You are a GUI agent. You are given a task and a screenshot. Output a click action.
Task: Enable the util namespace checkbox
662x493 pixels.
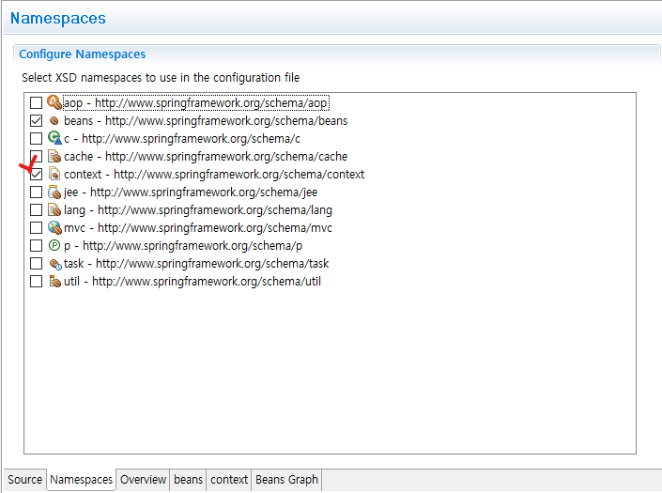[x=36, y=282]
